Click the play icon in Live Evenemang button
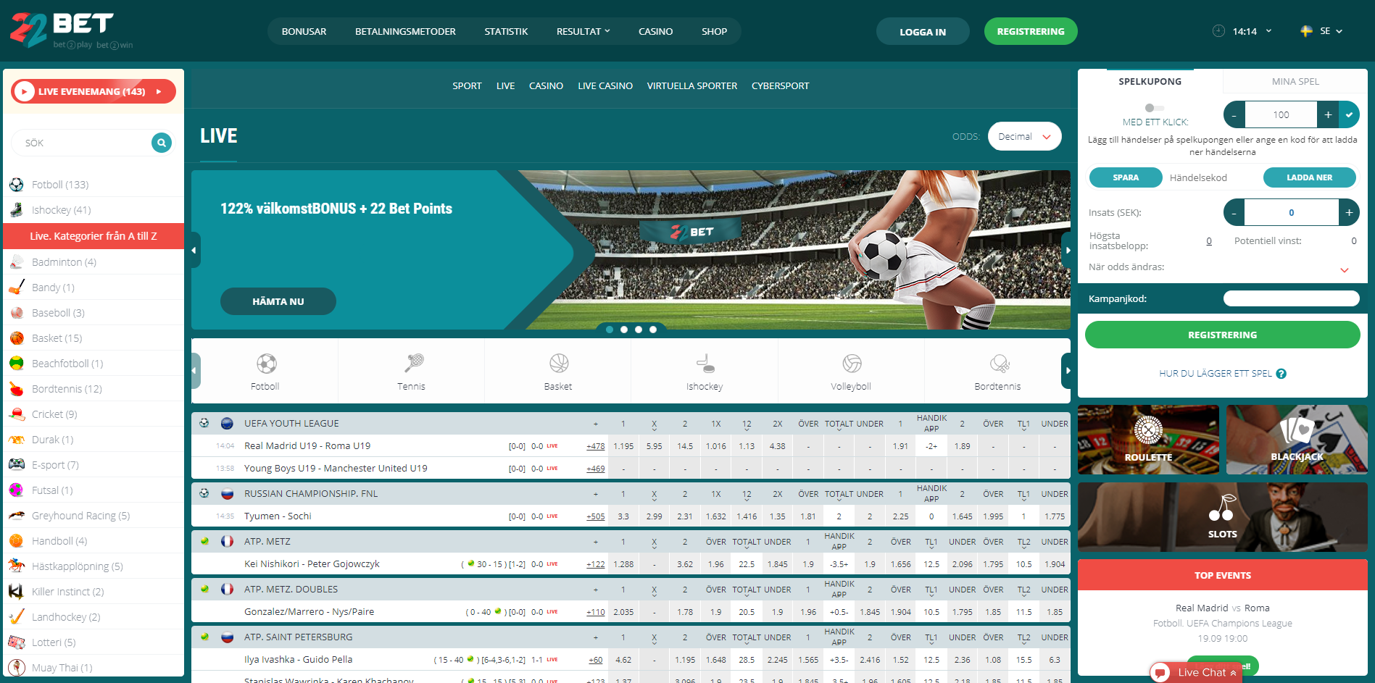The height and width of the screenshot is (683, 1375). tap(24, 91)
